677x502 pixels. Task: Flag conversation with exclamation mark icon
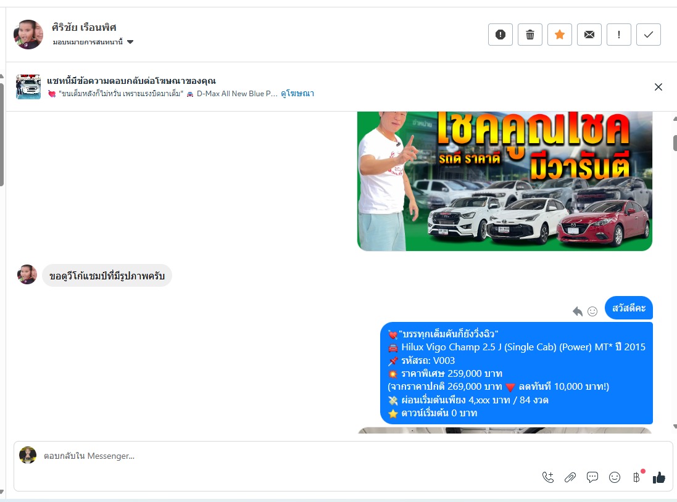(619, 35)
